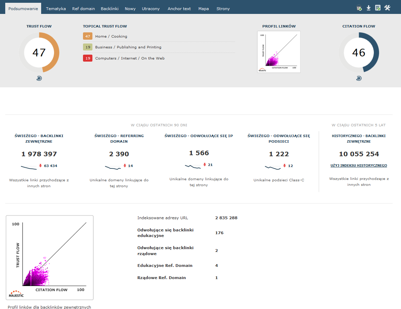Open the Ref domain tab
This screenshot has height=309, width=401.
(x=83, y=9)
